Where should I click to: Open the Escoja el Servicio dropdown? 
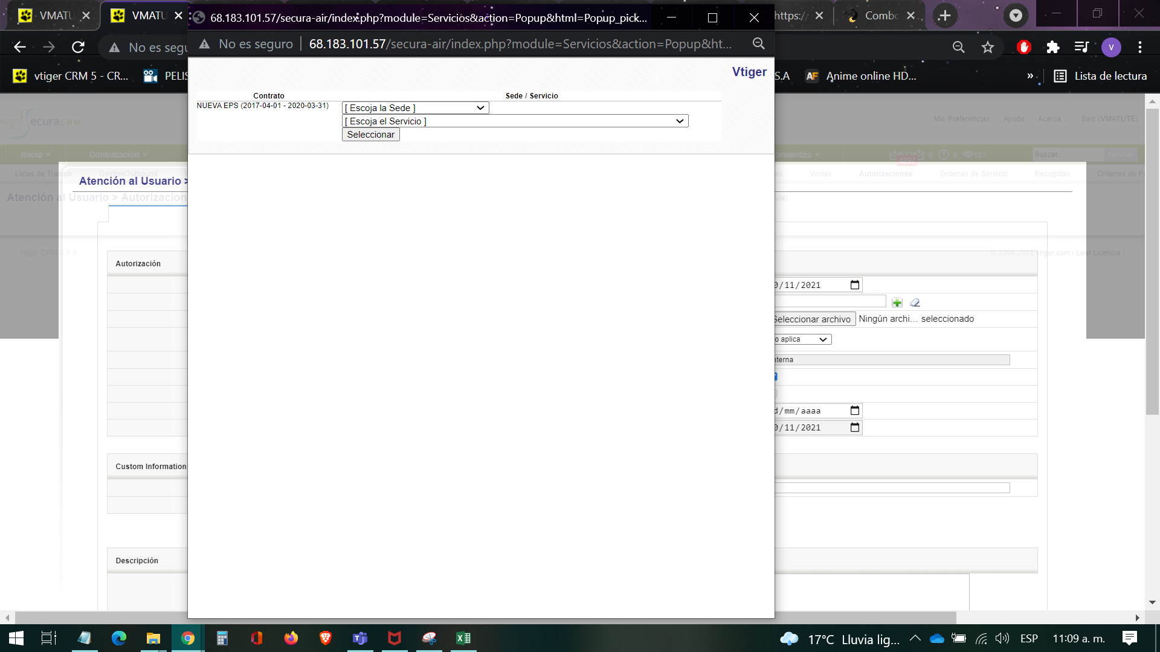[515, 121]
